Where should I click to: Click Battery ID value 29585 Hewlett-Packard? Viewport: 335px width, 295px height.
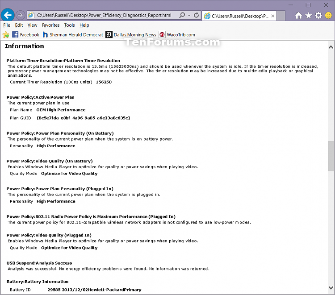[x=94, y=290]
